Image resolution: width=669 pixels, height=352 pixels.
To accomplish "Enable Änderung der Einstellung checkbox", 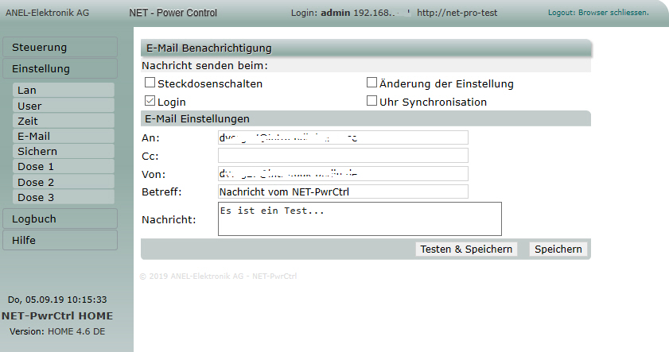I will pos(372,83).
